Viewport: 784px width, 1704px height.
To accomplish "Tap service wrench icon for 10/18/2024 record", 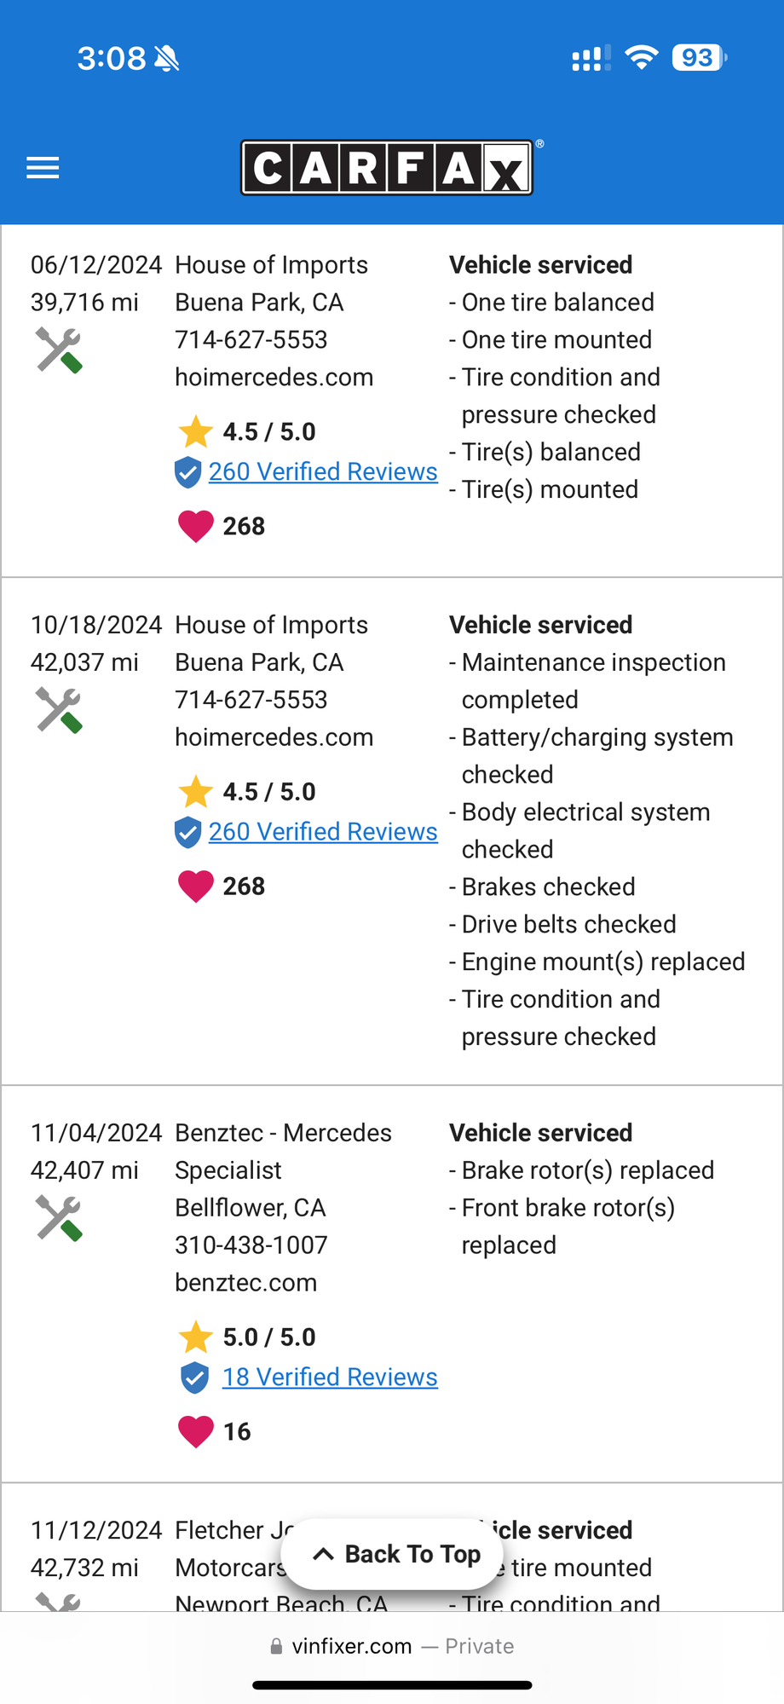I will [59, 710].
